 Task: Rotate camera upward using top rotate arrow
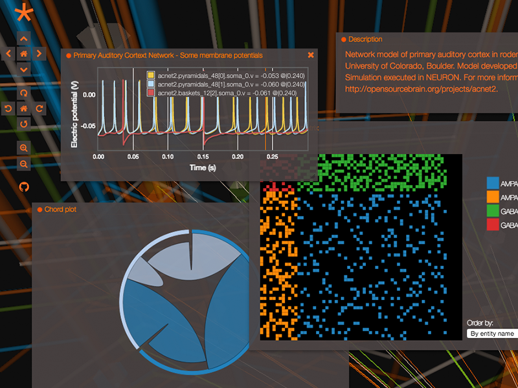click(x=24, y=93)
